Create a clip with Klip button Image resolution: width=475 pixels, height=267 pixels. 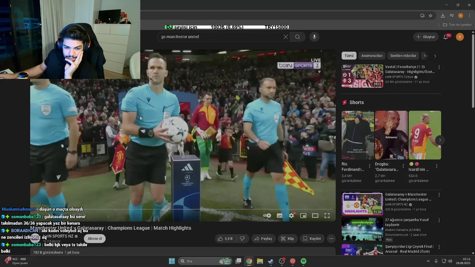pyautogui.click(x=287, y=238)
